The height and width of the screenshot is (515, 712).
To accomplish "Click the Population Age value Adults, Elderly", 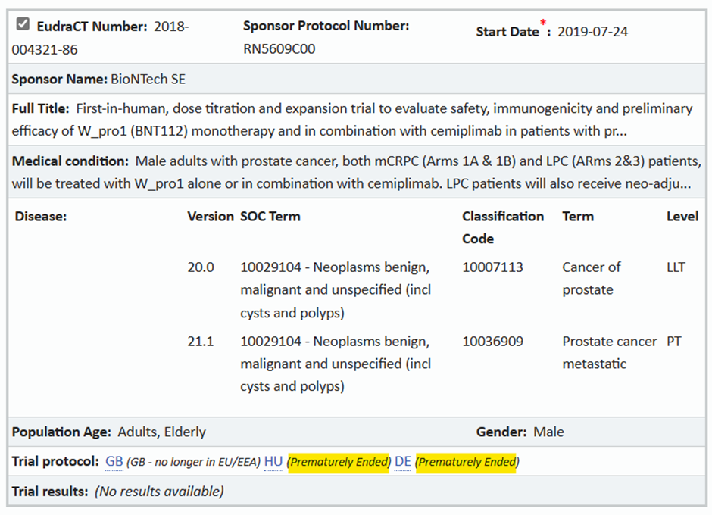I will coord(161,432).
